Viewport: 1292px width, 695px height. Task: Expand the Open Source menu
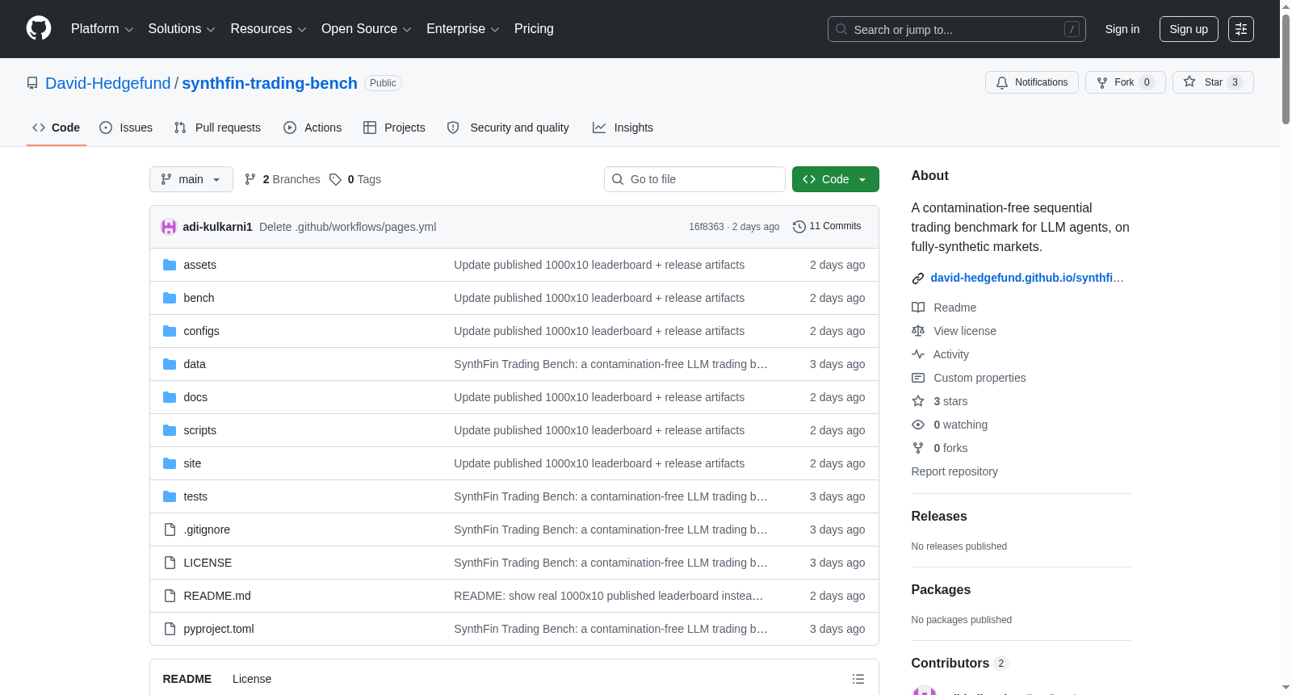(367, 29)
